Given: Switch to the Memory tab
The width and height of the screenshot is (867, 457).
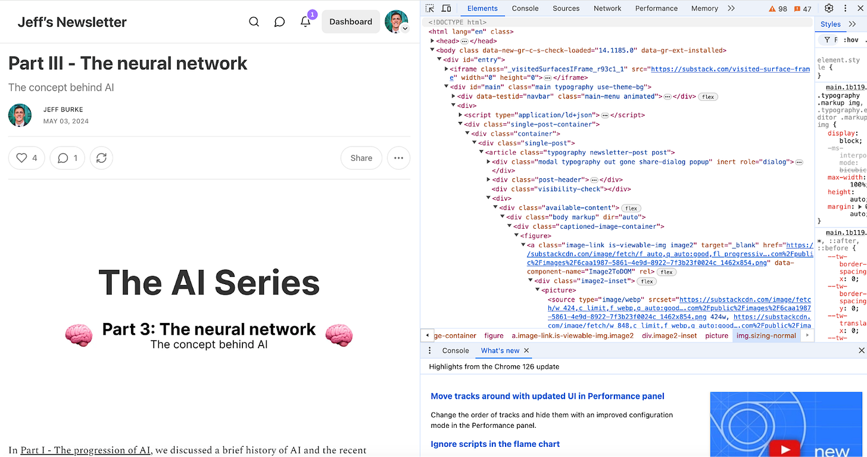Looking at the screenshot, I should (x=704, y=8).
